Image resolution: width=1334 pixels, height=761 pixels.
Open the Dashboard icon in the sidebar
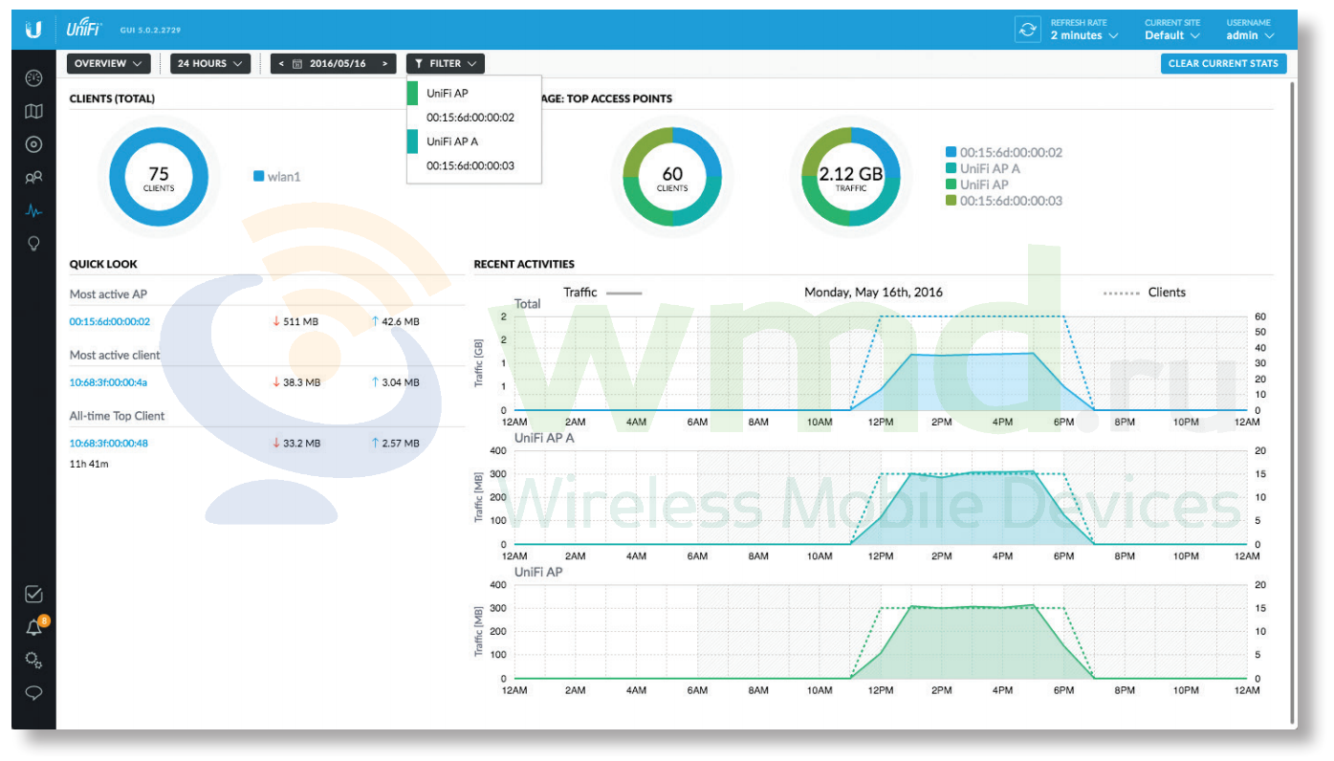click(x=33, y=78)
